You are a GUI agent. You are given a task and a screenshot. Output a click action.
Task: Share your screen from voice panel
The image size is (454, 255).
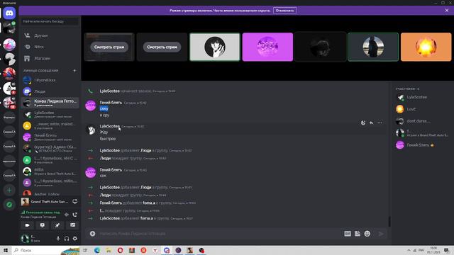43,225
